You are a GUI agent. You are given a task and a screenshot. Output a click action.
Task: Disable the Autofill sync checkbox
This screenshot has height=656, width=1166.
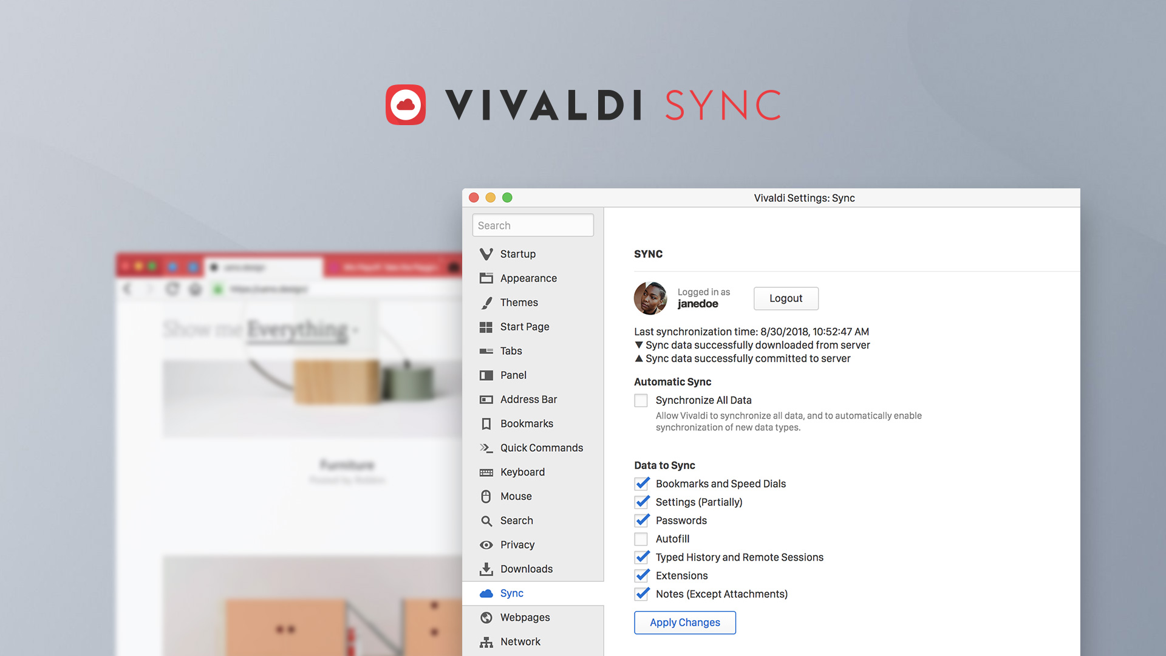641,538
